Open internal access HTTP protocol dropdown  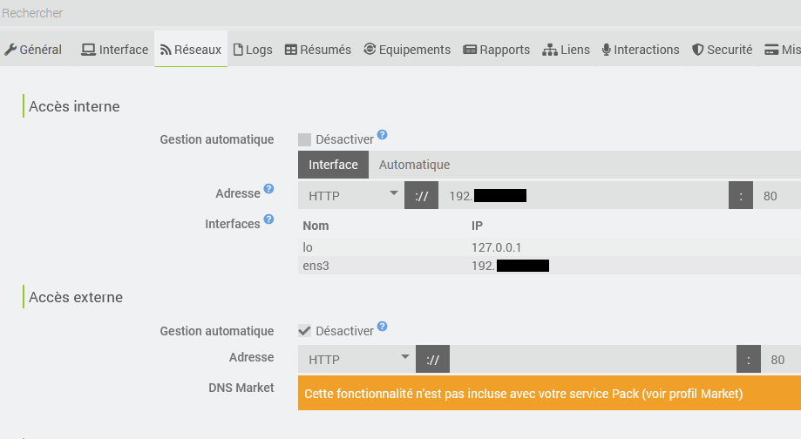click(351, 196)
